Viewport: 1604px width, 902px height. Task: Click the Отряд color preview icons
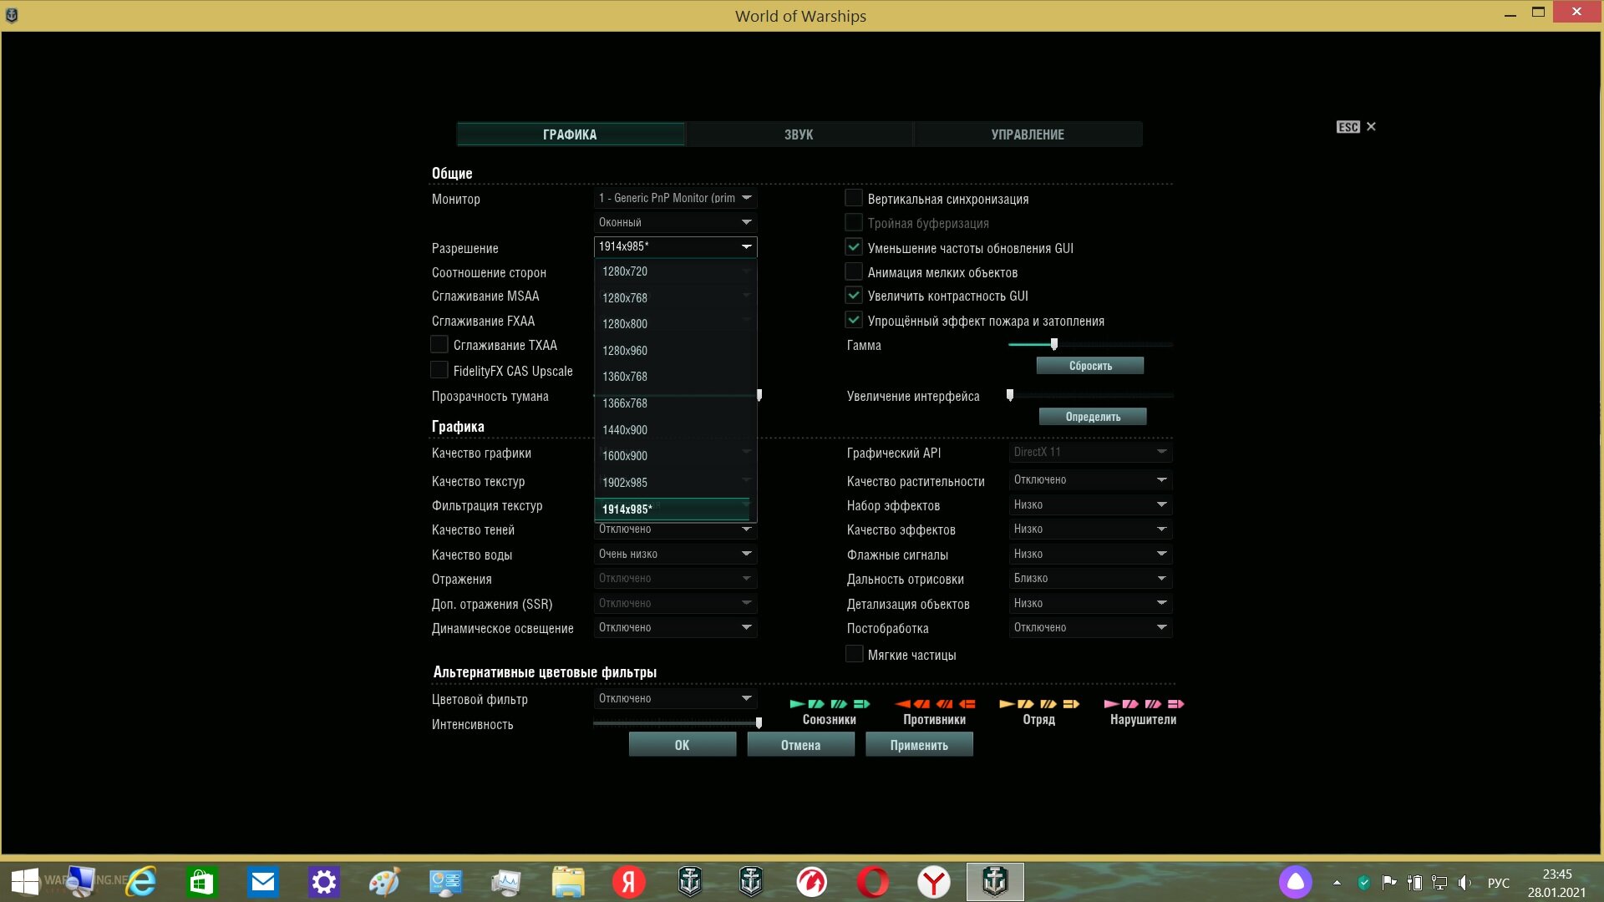(1039, 704)
